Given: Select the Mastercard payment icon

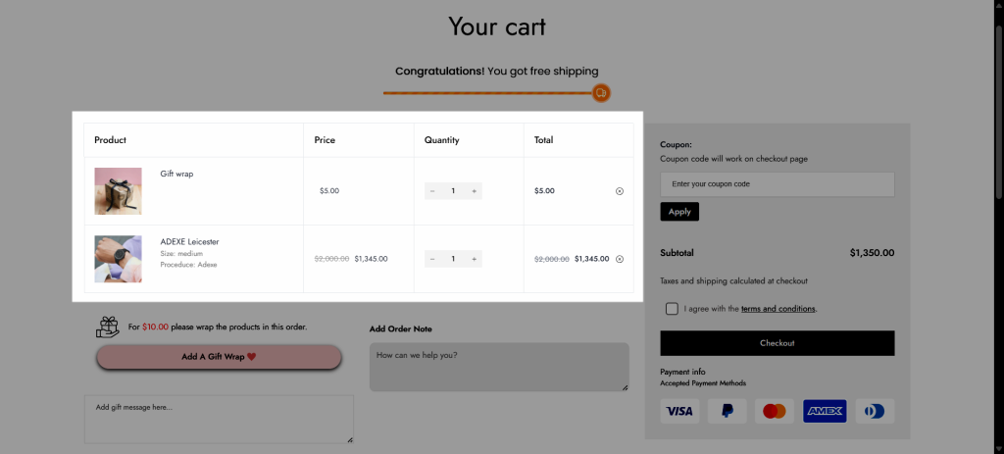Looking at the screenshot, I should 775,411.
